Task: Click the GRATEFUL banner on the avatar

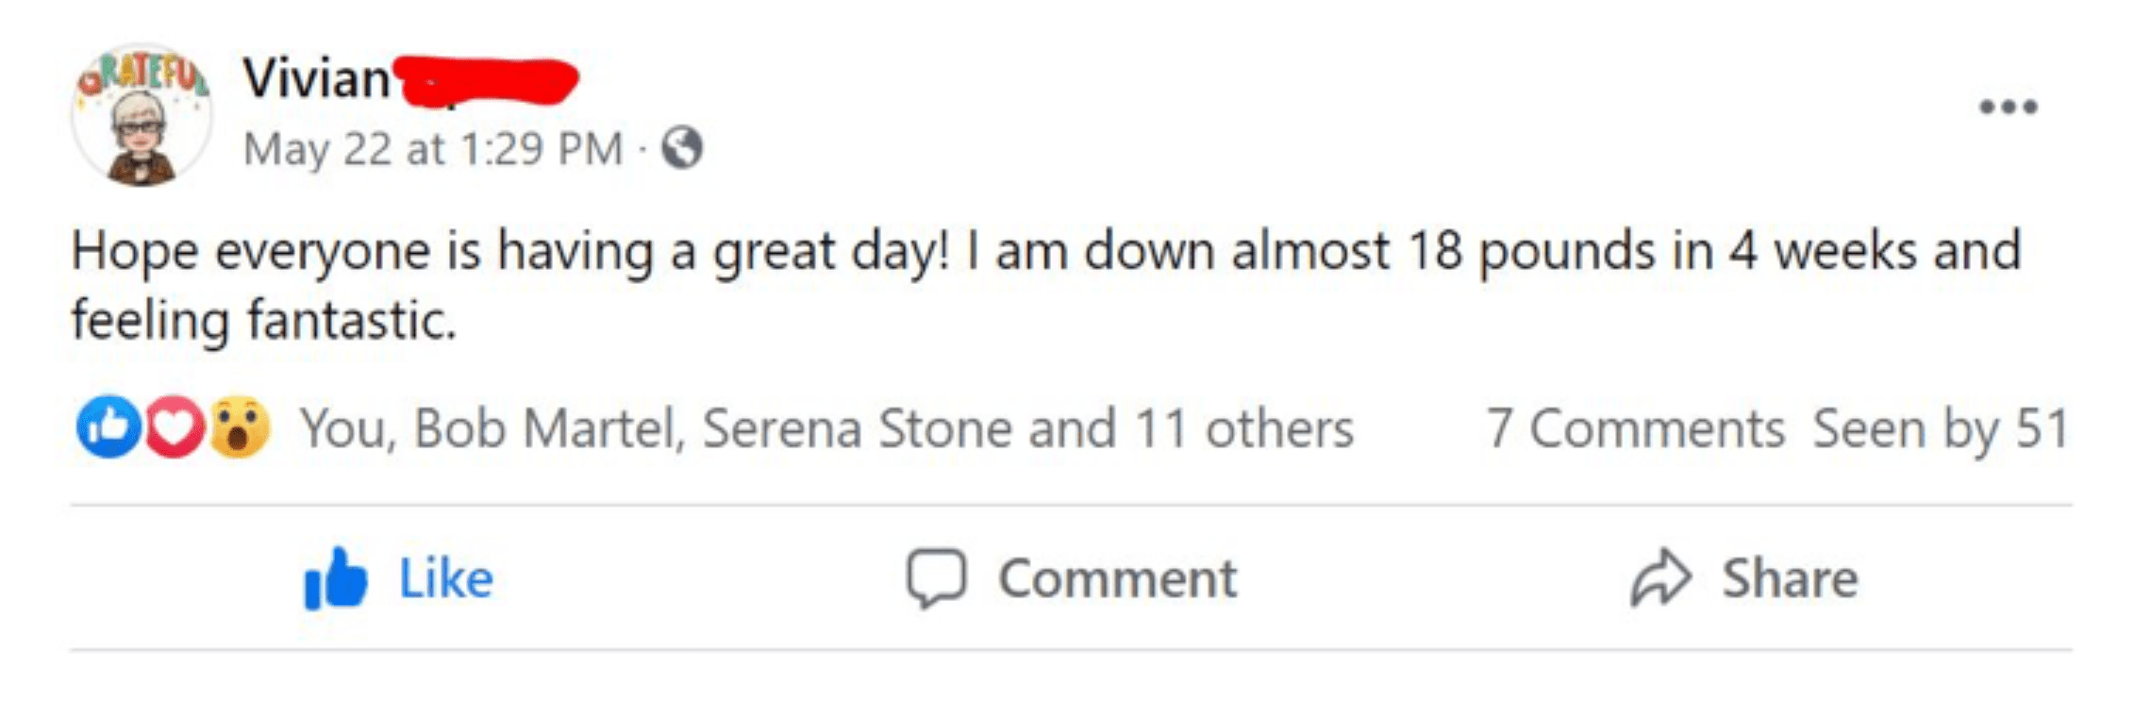Action: tap(143, 73)
